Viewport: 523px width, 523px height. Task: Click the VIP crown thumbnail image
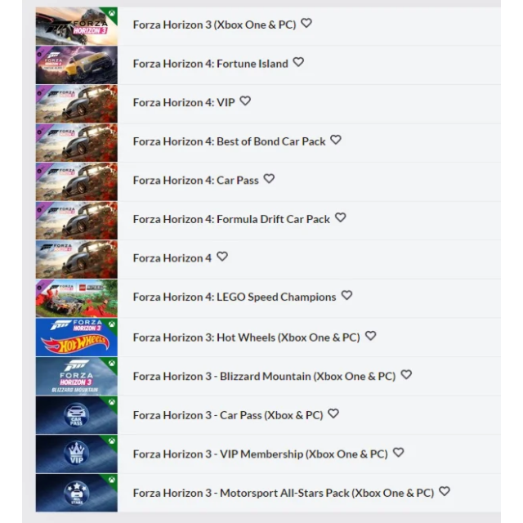(x=76, y=454)
